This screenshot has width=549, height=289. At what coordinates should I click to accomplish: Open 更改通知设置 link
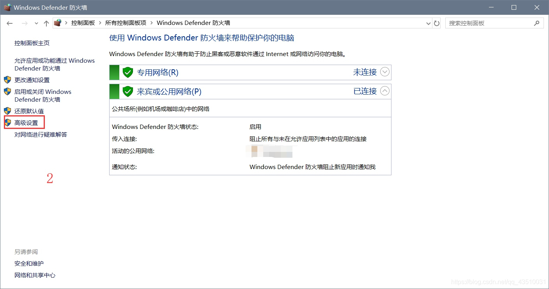(x=32, y=80)
